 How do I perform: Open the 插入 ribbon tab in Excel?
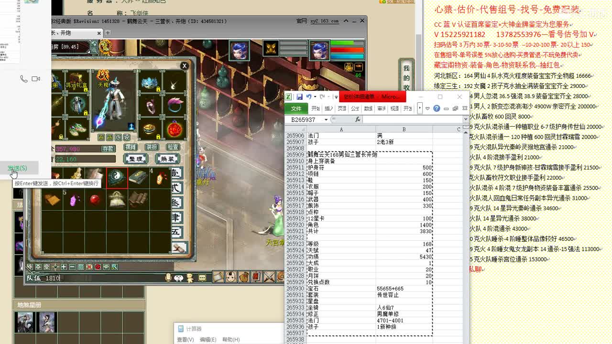pyautogui.click(x=329, y=108)
